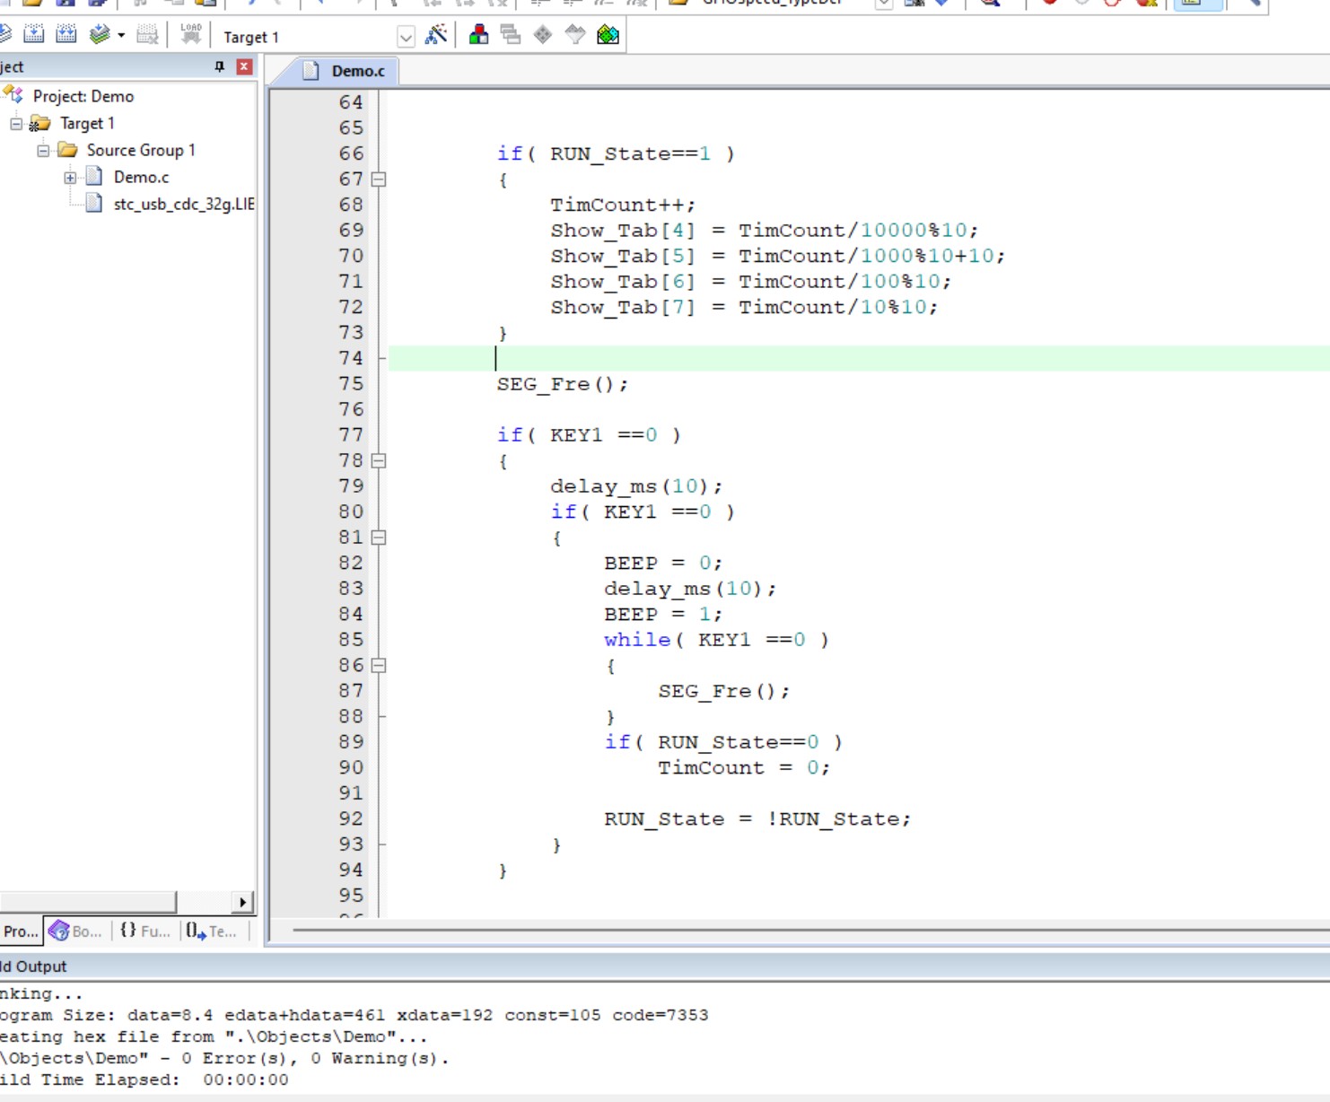1330x1102 pixels.
Task: Click the greyed Stop Build icon
Action: (x=147, y=35)
